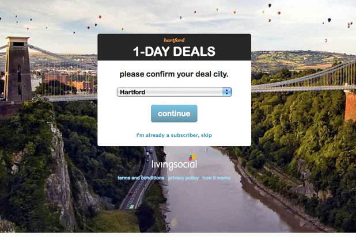Open the terms and conditions link
The height and width of the screenshot is (237, 356).
pos(141,178)
